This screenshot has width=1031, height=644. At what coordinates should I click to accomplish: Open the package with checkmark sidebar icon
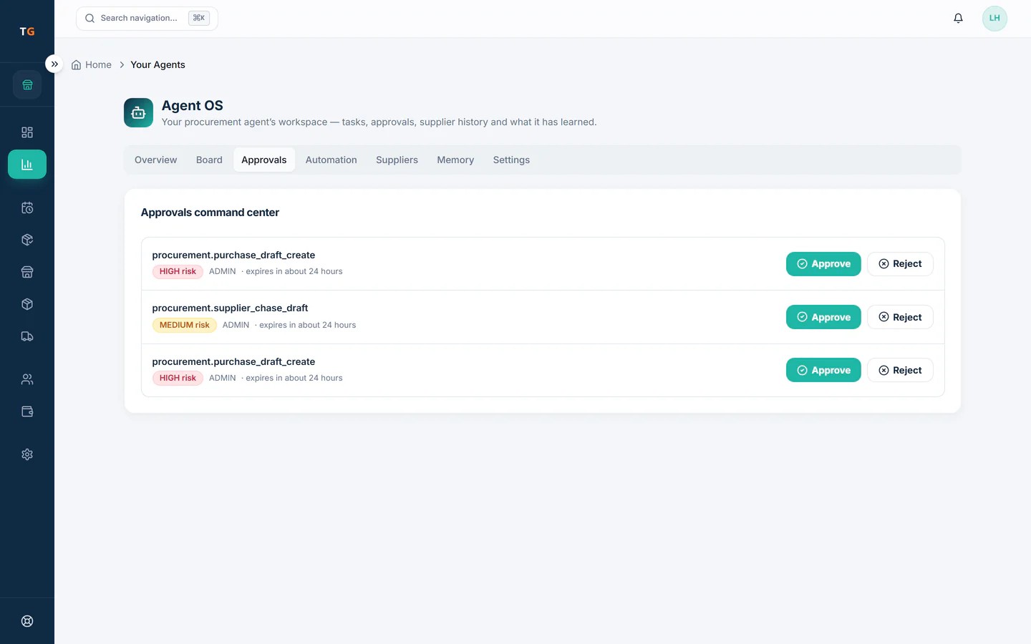[x=27, y=240]
